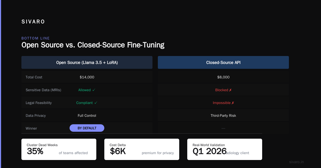Click the BOTTOM LINE label
Image resolution: width=321 pixels, height=168 pixels.
(36, 38)
